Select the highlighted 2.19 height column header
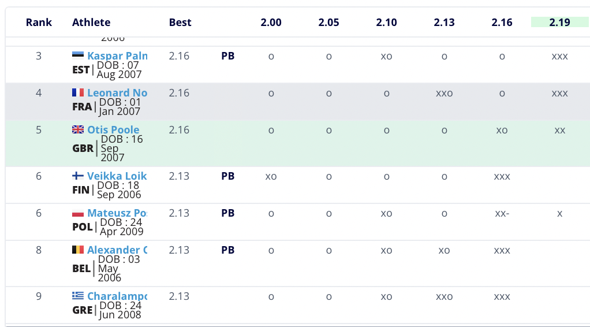590x327 pixels. (559, 23)
